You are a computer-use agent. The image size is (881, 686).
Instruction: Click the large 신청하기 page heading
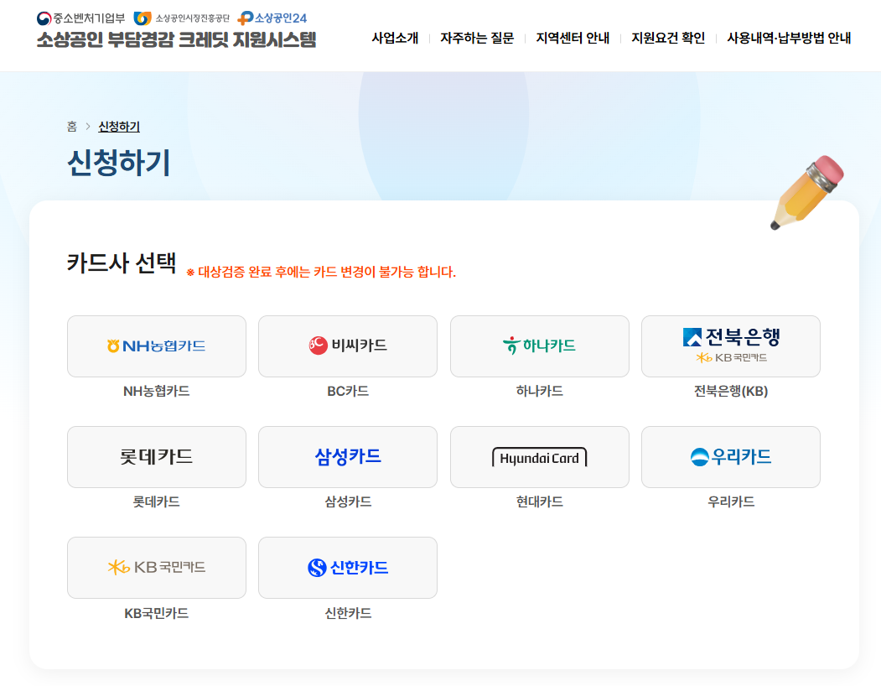pyautogui.click(x=118, y=163)
